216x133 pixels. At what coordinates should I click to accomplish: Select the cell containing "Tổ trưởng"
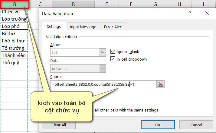click(x=15, y=48)
